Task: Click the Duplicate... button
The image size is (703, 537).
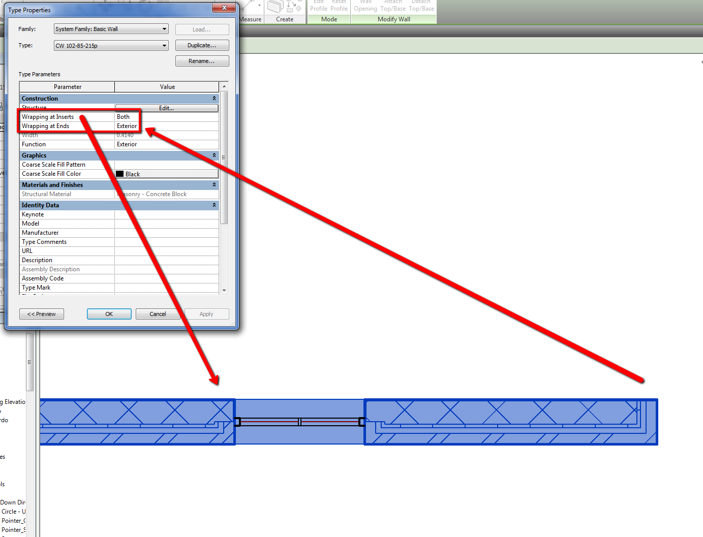Action: click(x=202, y=45)
